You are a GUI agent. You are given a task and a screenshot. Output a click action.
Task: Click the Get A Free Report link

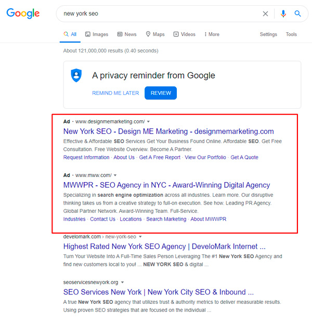(160, 157)
